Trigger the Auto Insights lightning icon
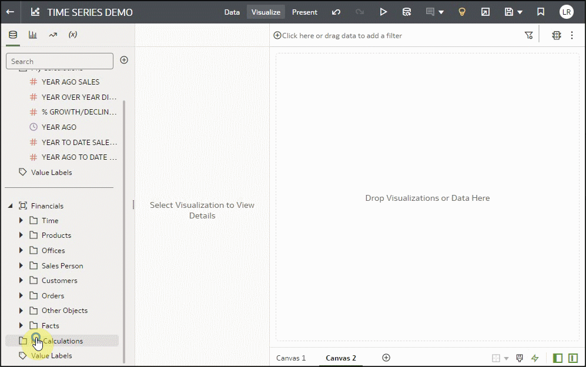Image resolution: width=586 pixels, height=367 pixels. pyautogui.click(x=535, y=358)
